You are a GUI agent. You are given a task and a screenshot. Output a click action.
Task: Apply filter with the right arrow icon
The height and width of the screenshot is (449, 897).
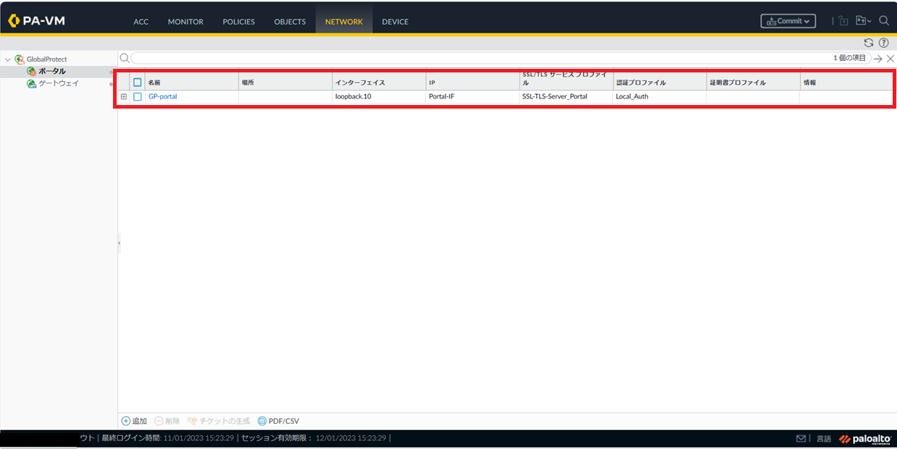click(x=878, y=58)
